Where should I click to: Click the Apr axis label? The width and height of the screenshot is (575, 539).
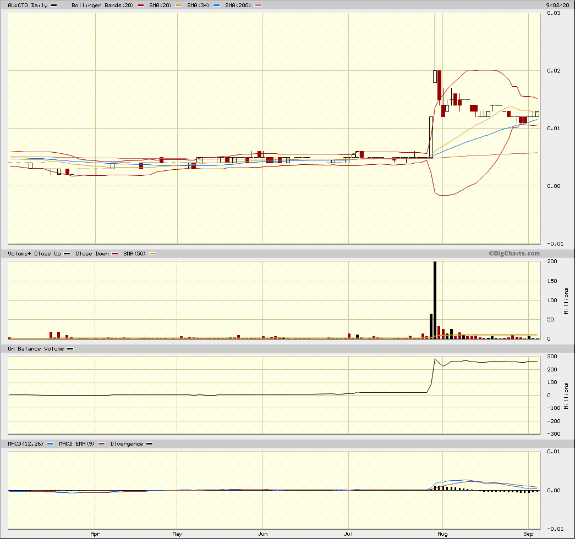click(x=95, y=534)
